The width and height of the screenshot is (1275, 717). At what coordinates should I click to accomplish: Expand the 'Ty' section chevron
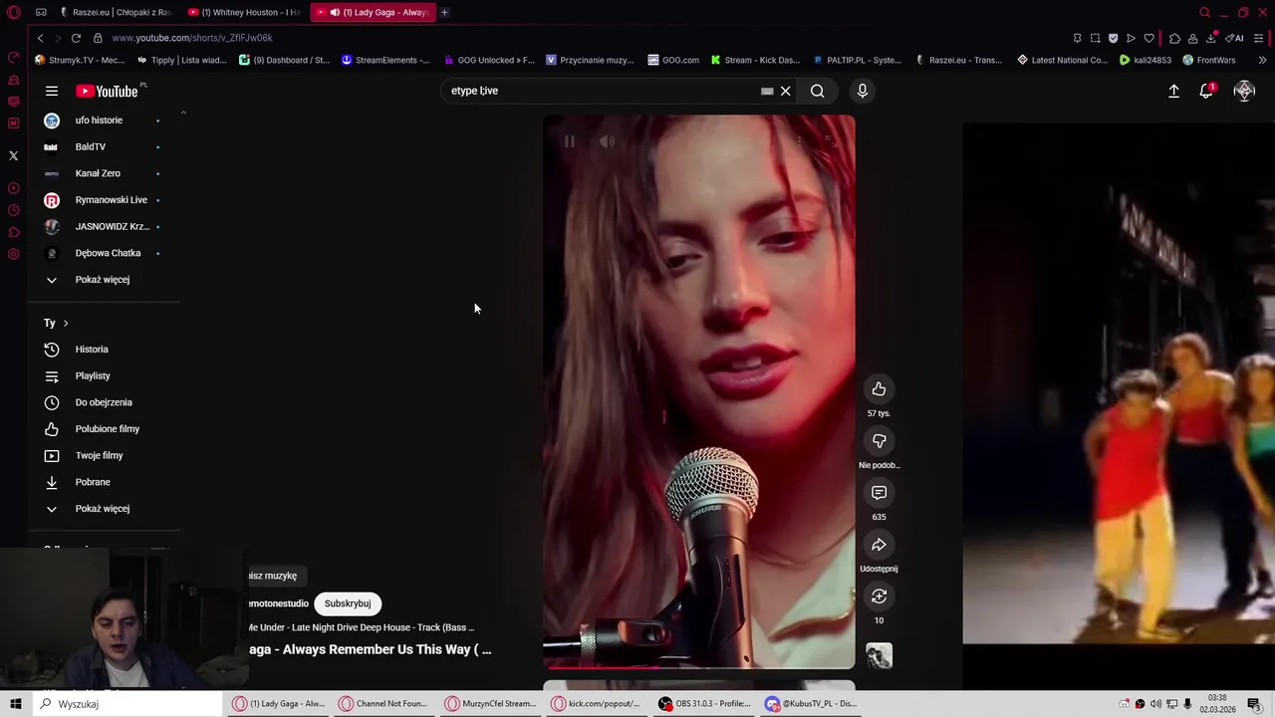coord(66,323)
